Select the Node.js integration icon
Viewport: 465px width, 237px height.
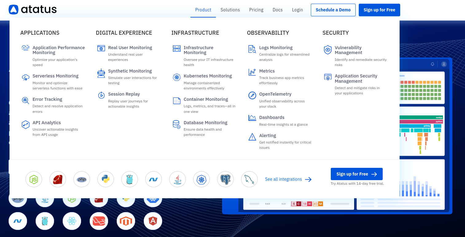tap(33, 179)
